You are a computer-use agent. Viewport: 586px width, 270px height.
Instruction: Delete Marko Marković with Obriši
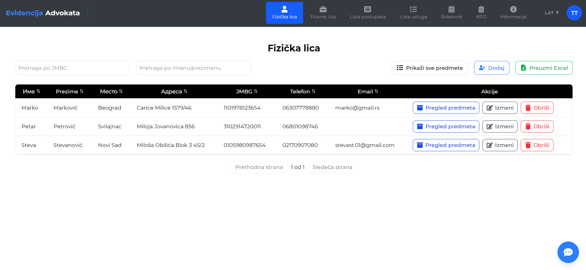click(x=537, y=108)
